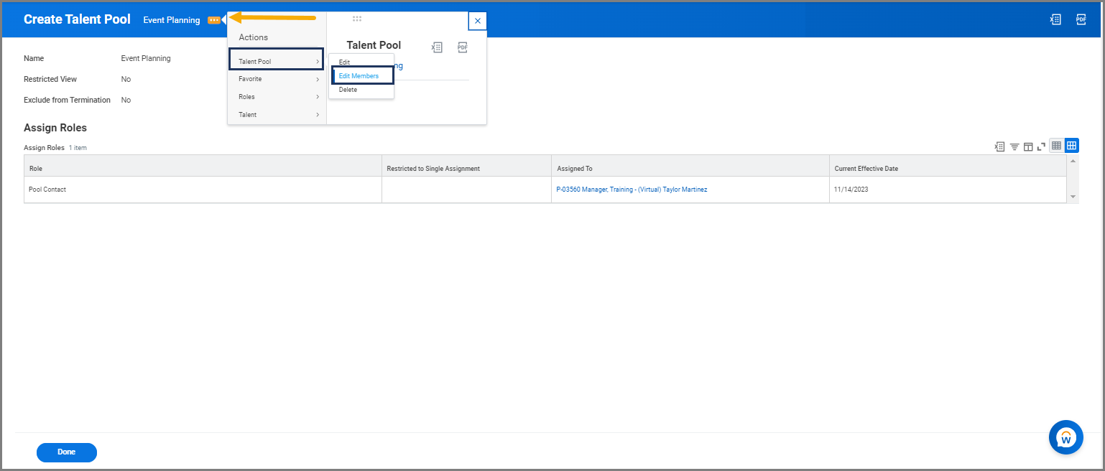Export page to PDF from the blue header

(x=1081, y=19)
